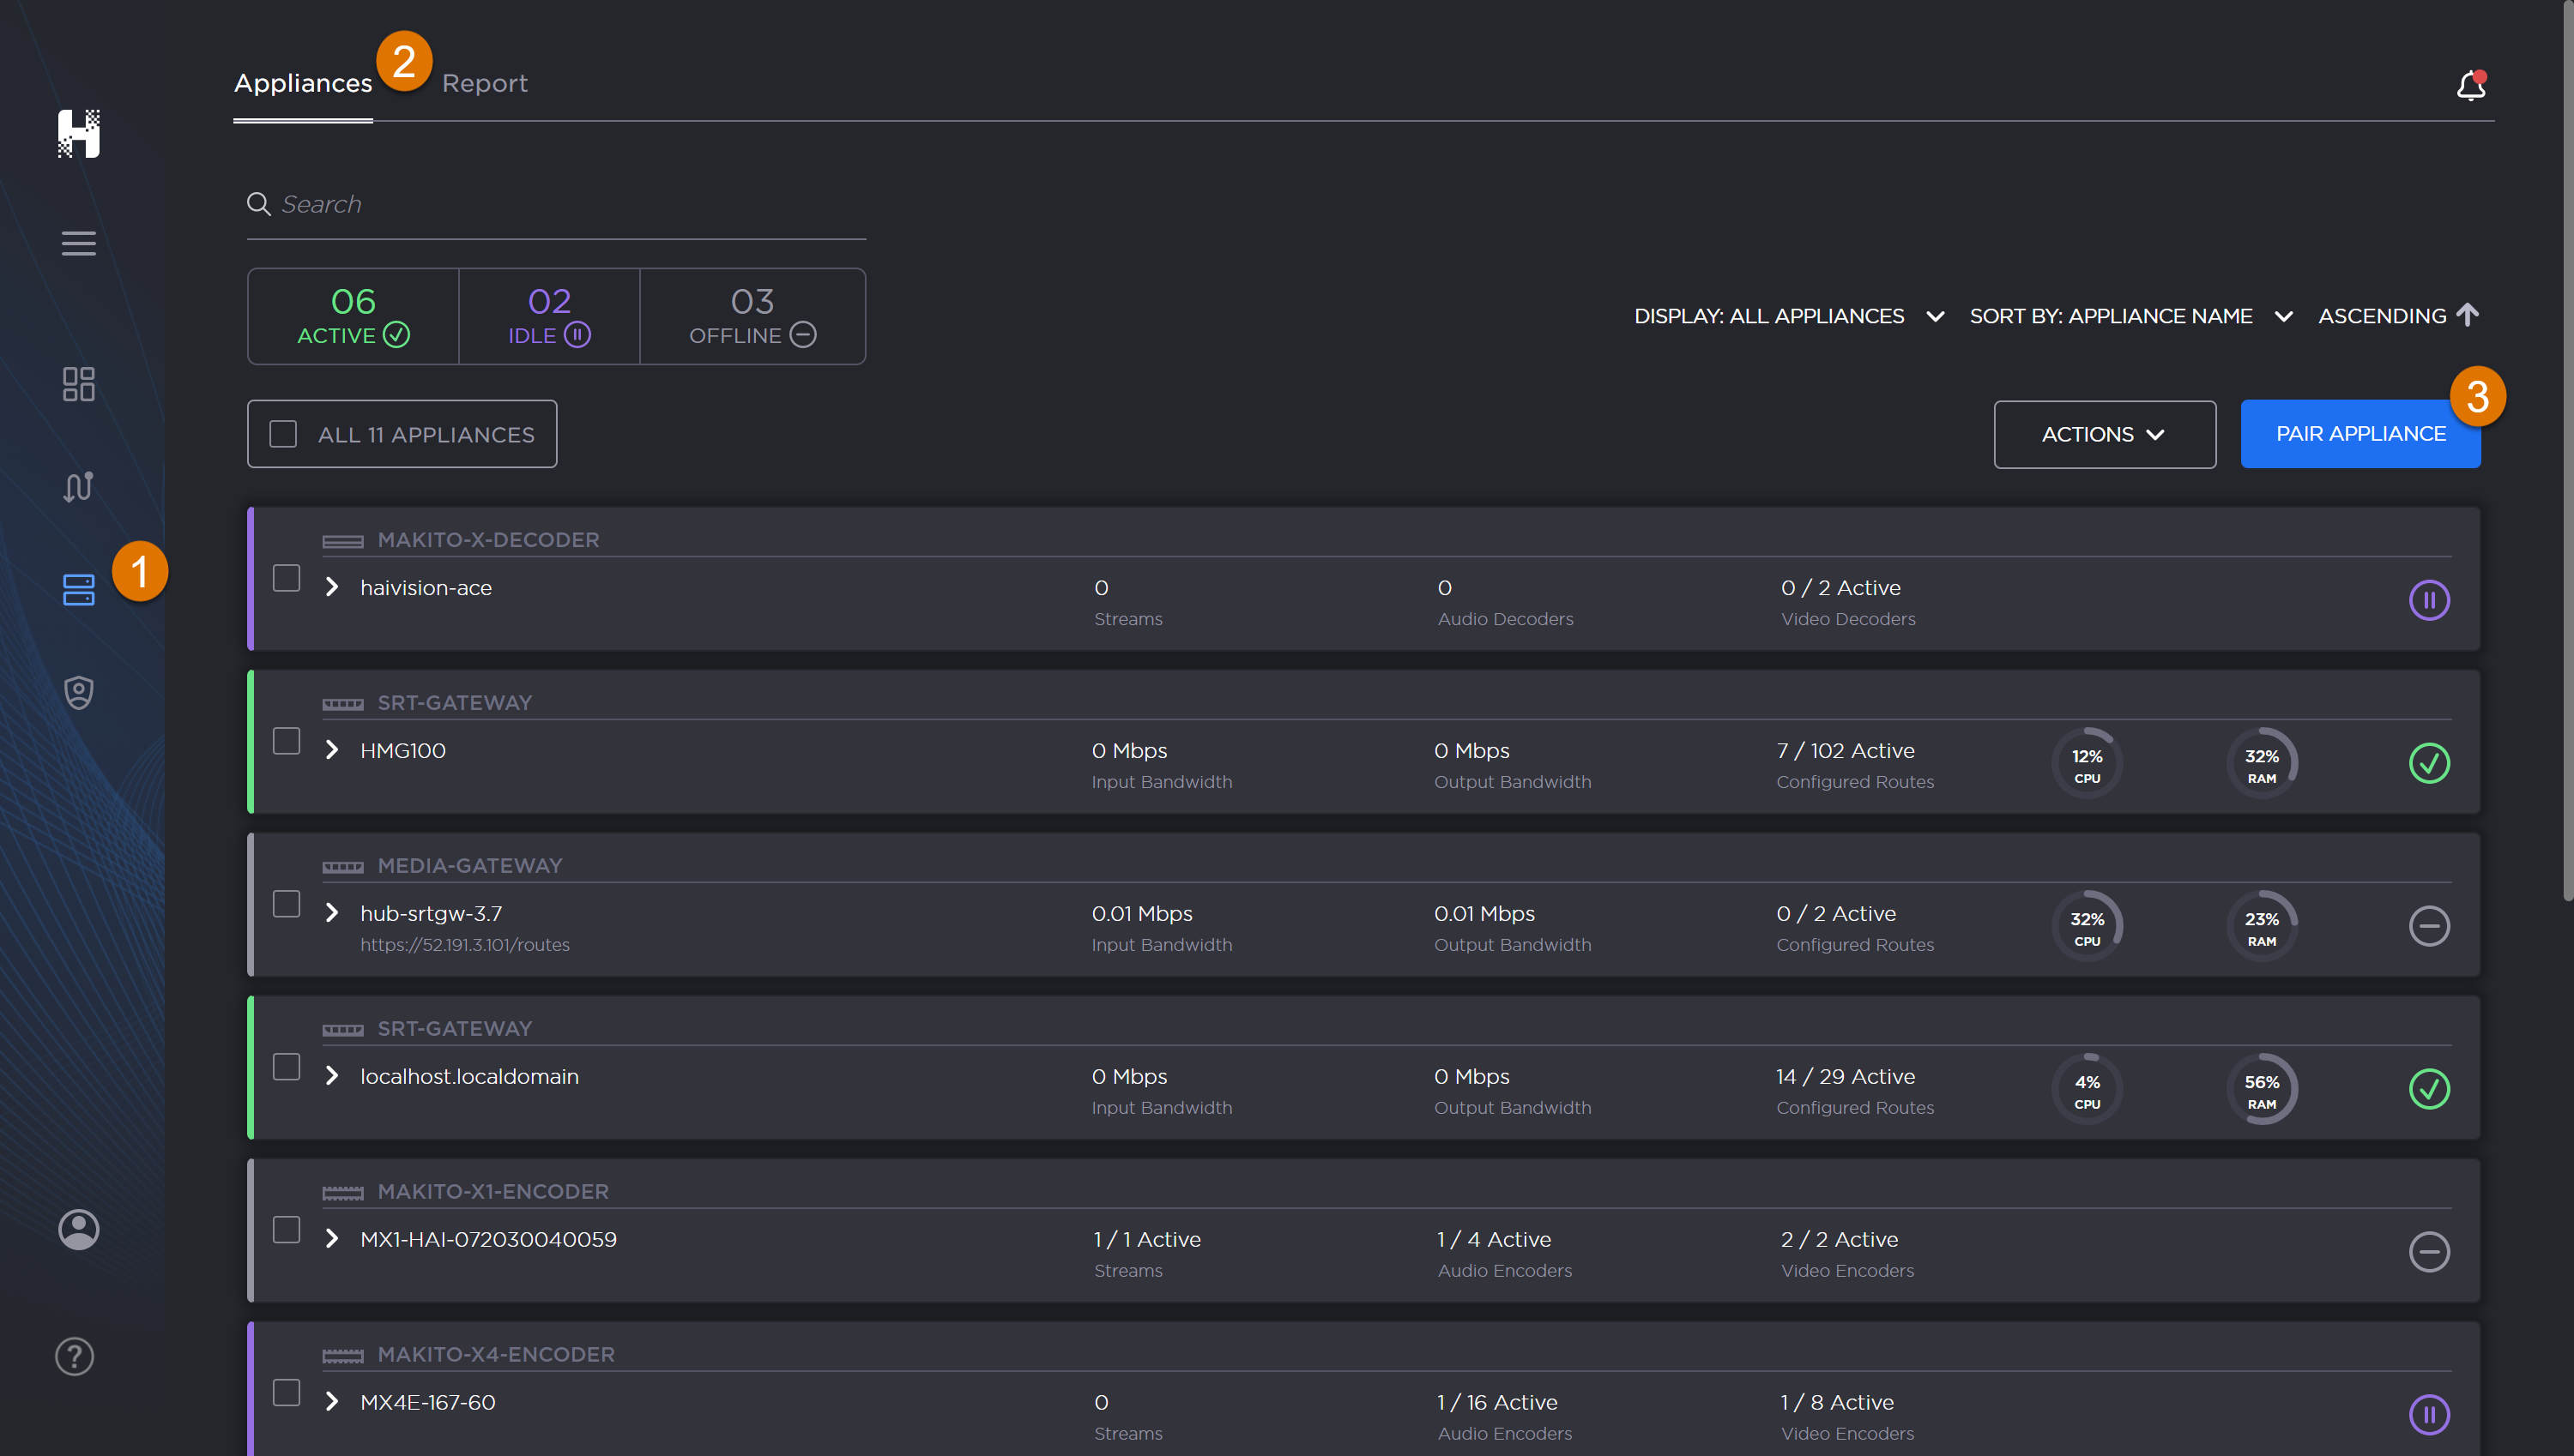The image size is (2574, 1456).
Task: Open the user account icon
Action: [x=78, y=1229]
